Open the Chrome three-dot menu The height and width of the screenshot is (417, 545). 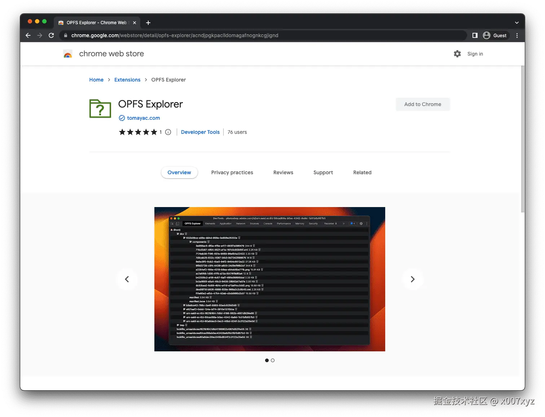pos(517,35)
